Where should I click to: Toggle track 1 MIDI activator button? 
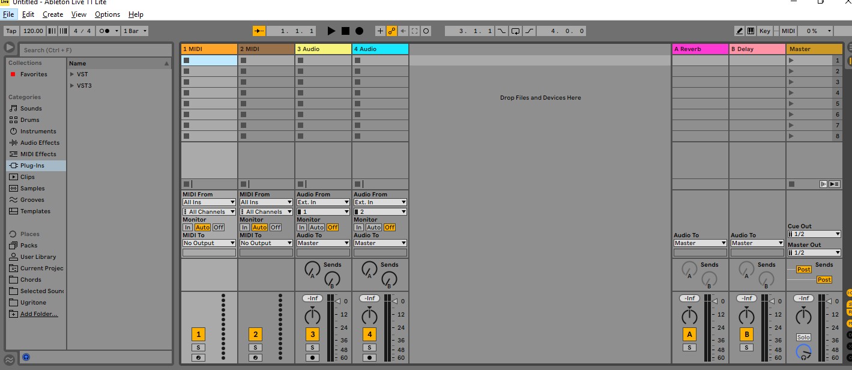click(x=198, y=335)
